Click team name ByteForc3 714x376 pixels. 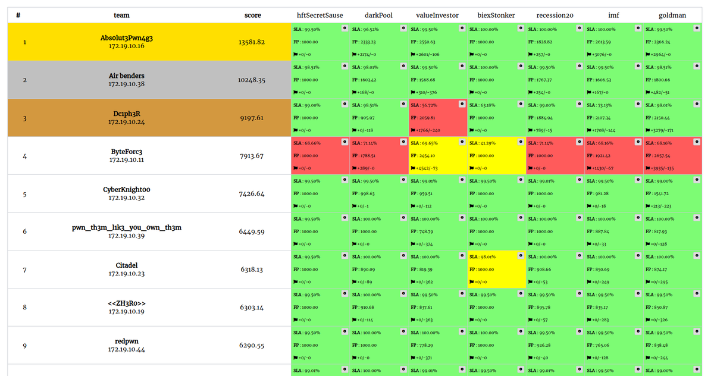(127, 152)
